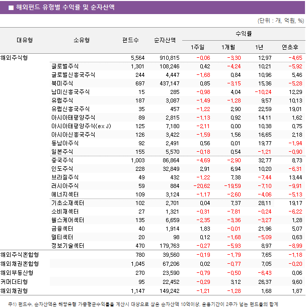Select the '커머더티형' row label
307x308 pixels.
pos(14,282)
